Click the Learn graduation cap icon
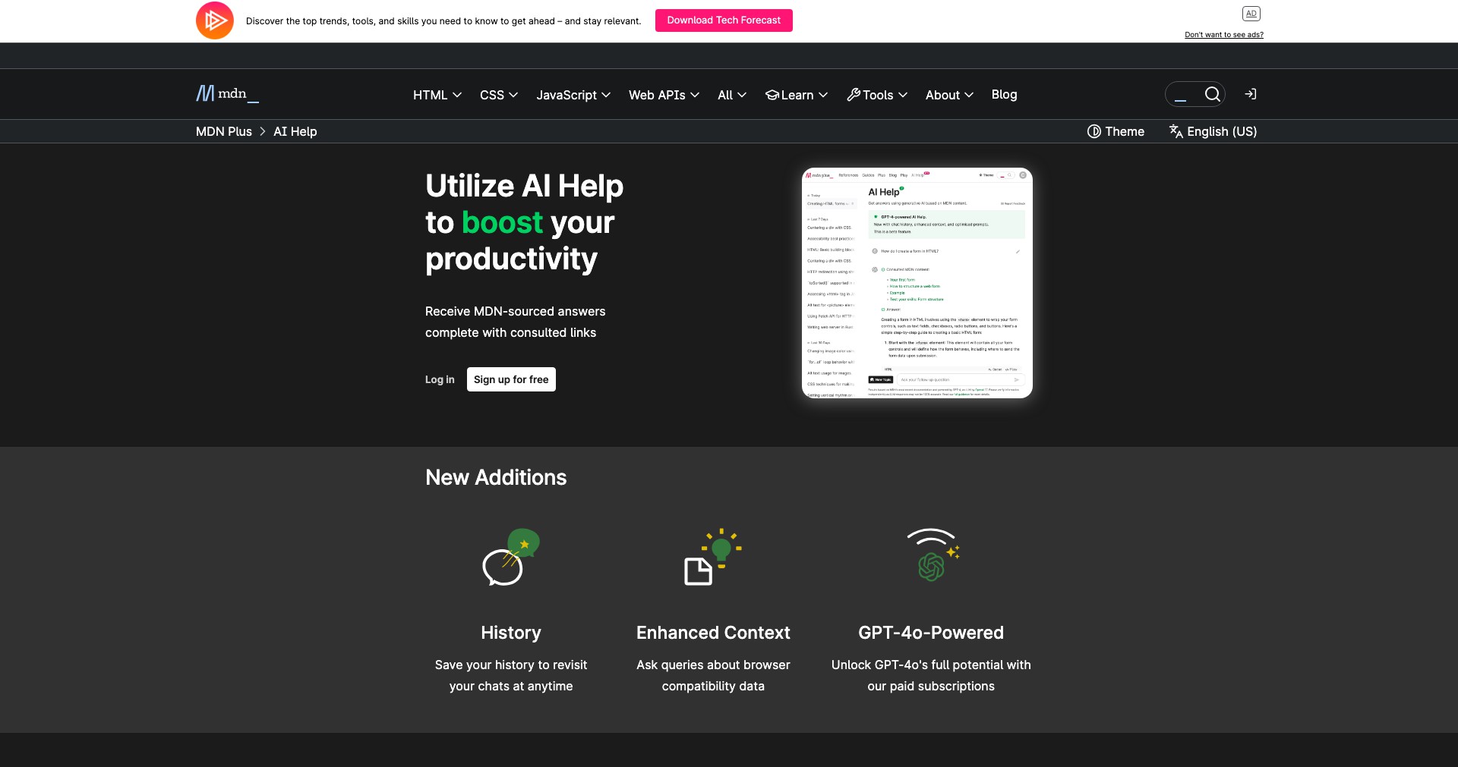Screen dimensions: 1458x767 [x=772, y=95]
